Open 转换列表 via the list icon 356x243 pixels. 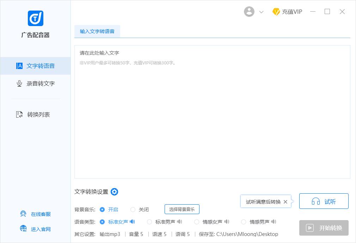(x=19, y=114)
